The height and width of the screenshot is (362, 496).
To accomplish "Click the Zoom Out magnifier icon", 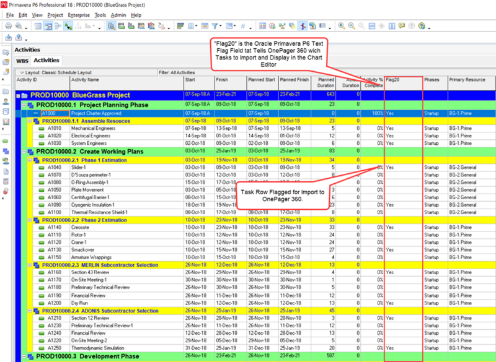I will tap(352, 26).
